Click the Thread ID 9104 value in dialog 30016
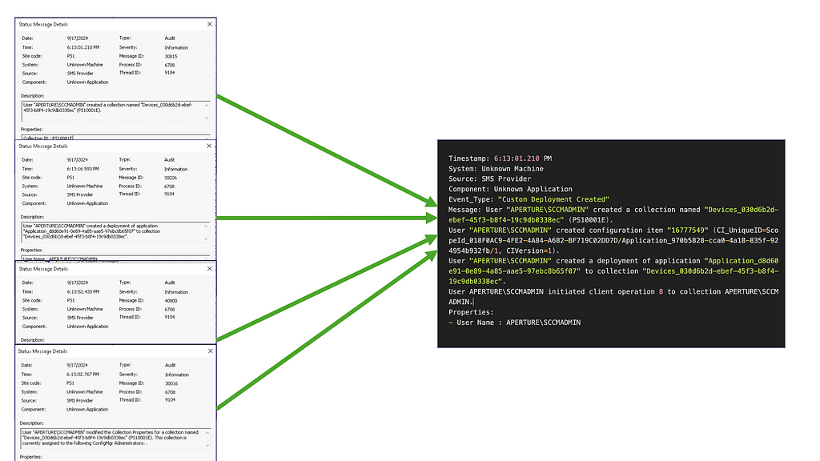The height and width of the screenshot is (461, 820). (170, 400)
